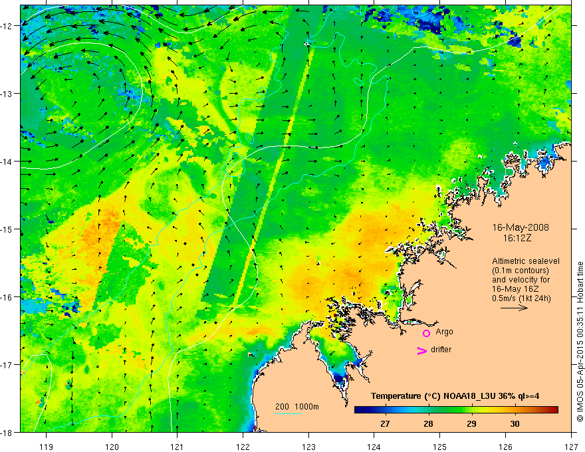
Task: Click the -12 latitude axis label
Action: pyautogui.click(x=7, y=26)
